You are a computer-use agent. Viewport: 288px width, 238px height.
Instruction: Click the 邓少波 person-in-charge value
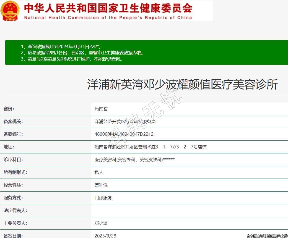pyautogui.click(x=101, y=223)
